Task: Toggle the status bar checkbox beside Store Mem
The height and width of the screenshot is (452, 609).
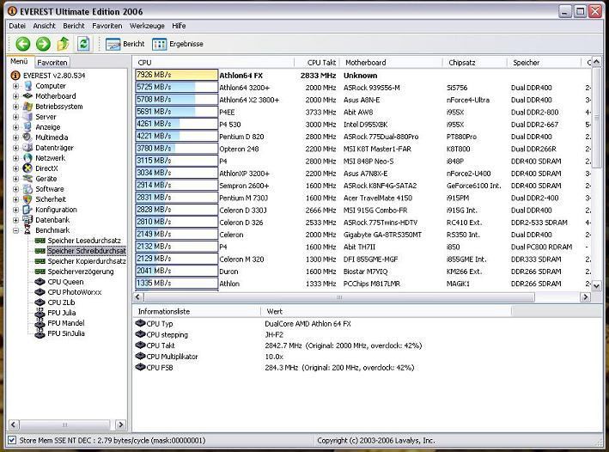Action: (x=12, y=440)
